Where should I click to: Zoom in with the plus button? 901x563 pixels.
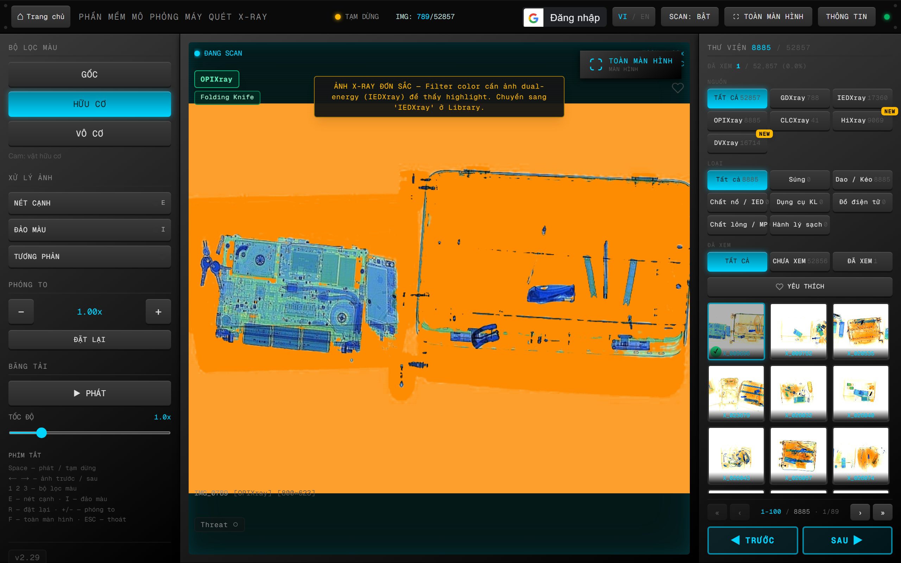point(158,312)
